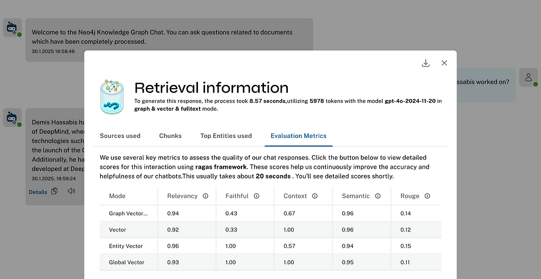Screen dimensions: 541x279
Task: Select the Graph Vector row in table
Action: [270, 214]
